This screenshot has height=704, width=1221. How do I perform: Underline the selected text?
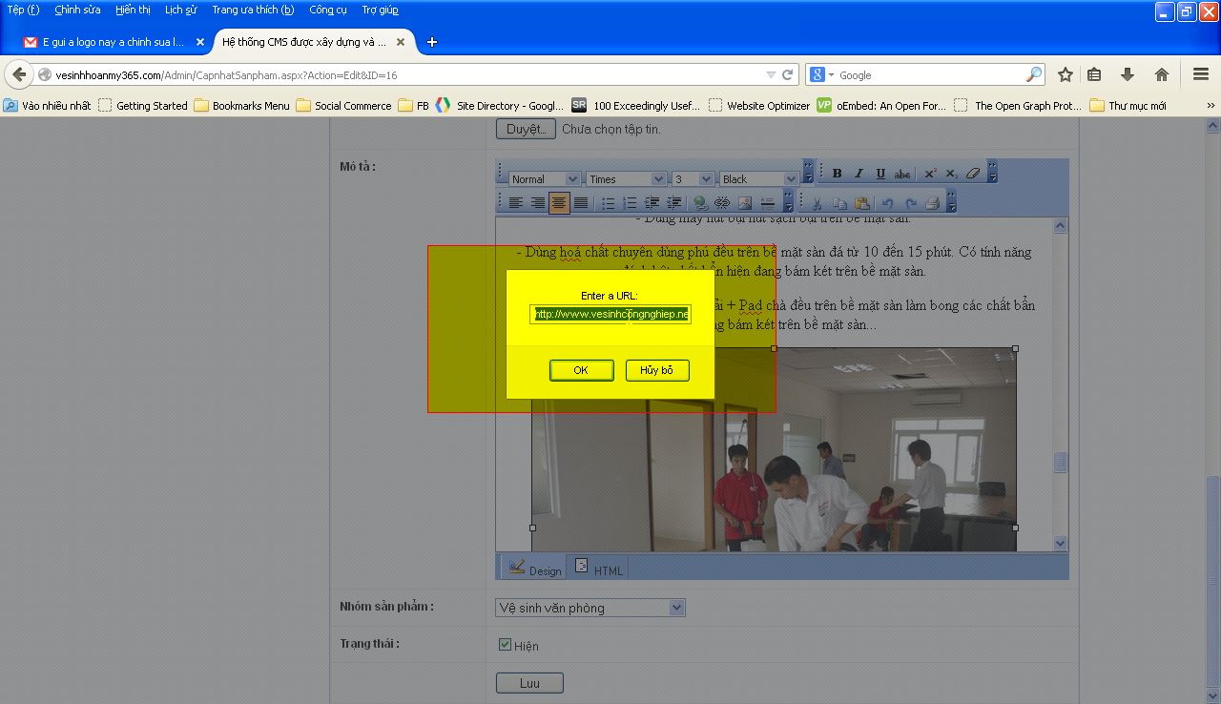pos(880,174)
